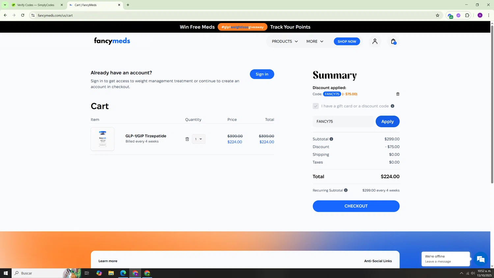
Task: Toggle the gift card or discount code checkbox
Action: click(316, 106)
